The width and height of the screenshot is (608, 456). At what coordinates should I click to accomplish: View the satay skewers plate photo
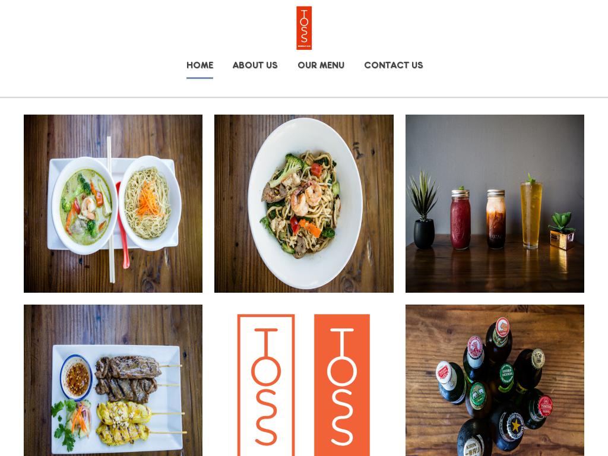click(113, 381)
